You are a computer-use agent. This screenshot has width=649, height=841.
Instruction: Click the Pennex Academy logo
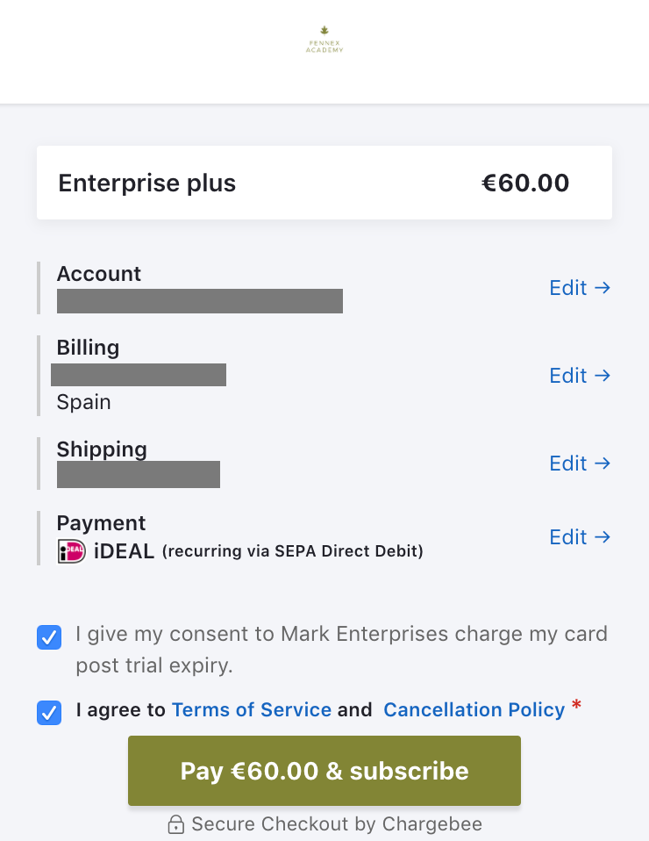tap(324, 40)
